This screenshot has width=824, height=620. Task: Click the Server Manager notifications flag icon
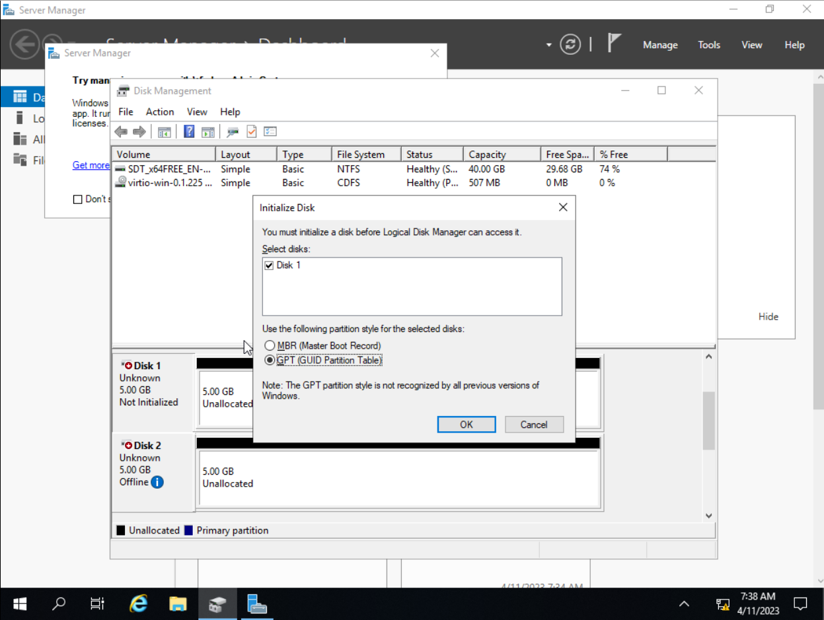615,44
